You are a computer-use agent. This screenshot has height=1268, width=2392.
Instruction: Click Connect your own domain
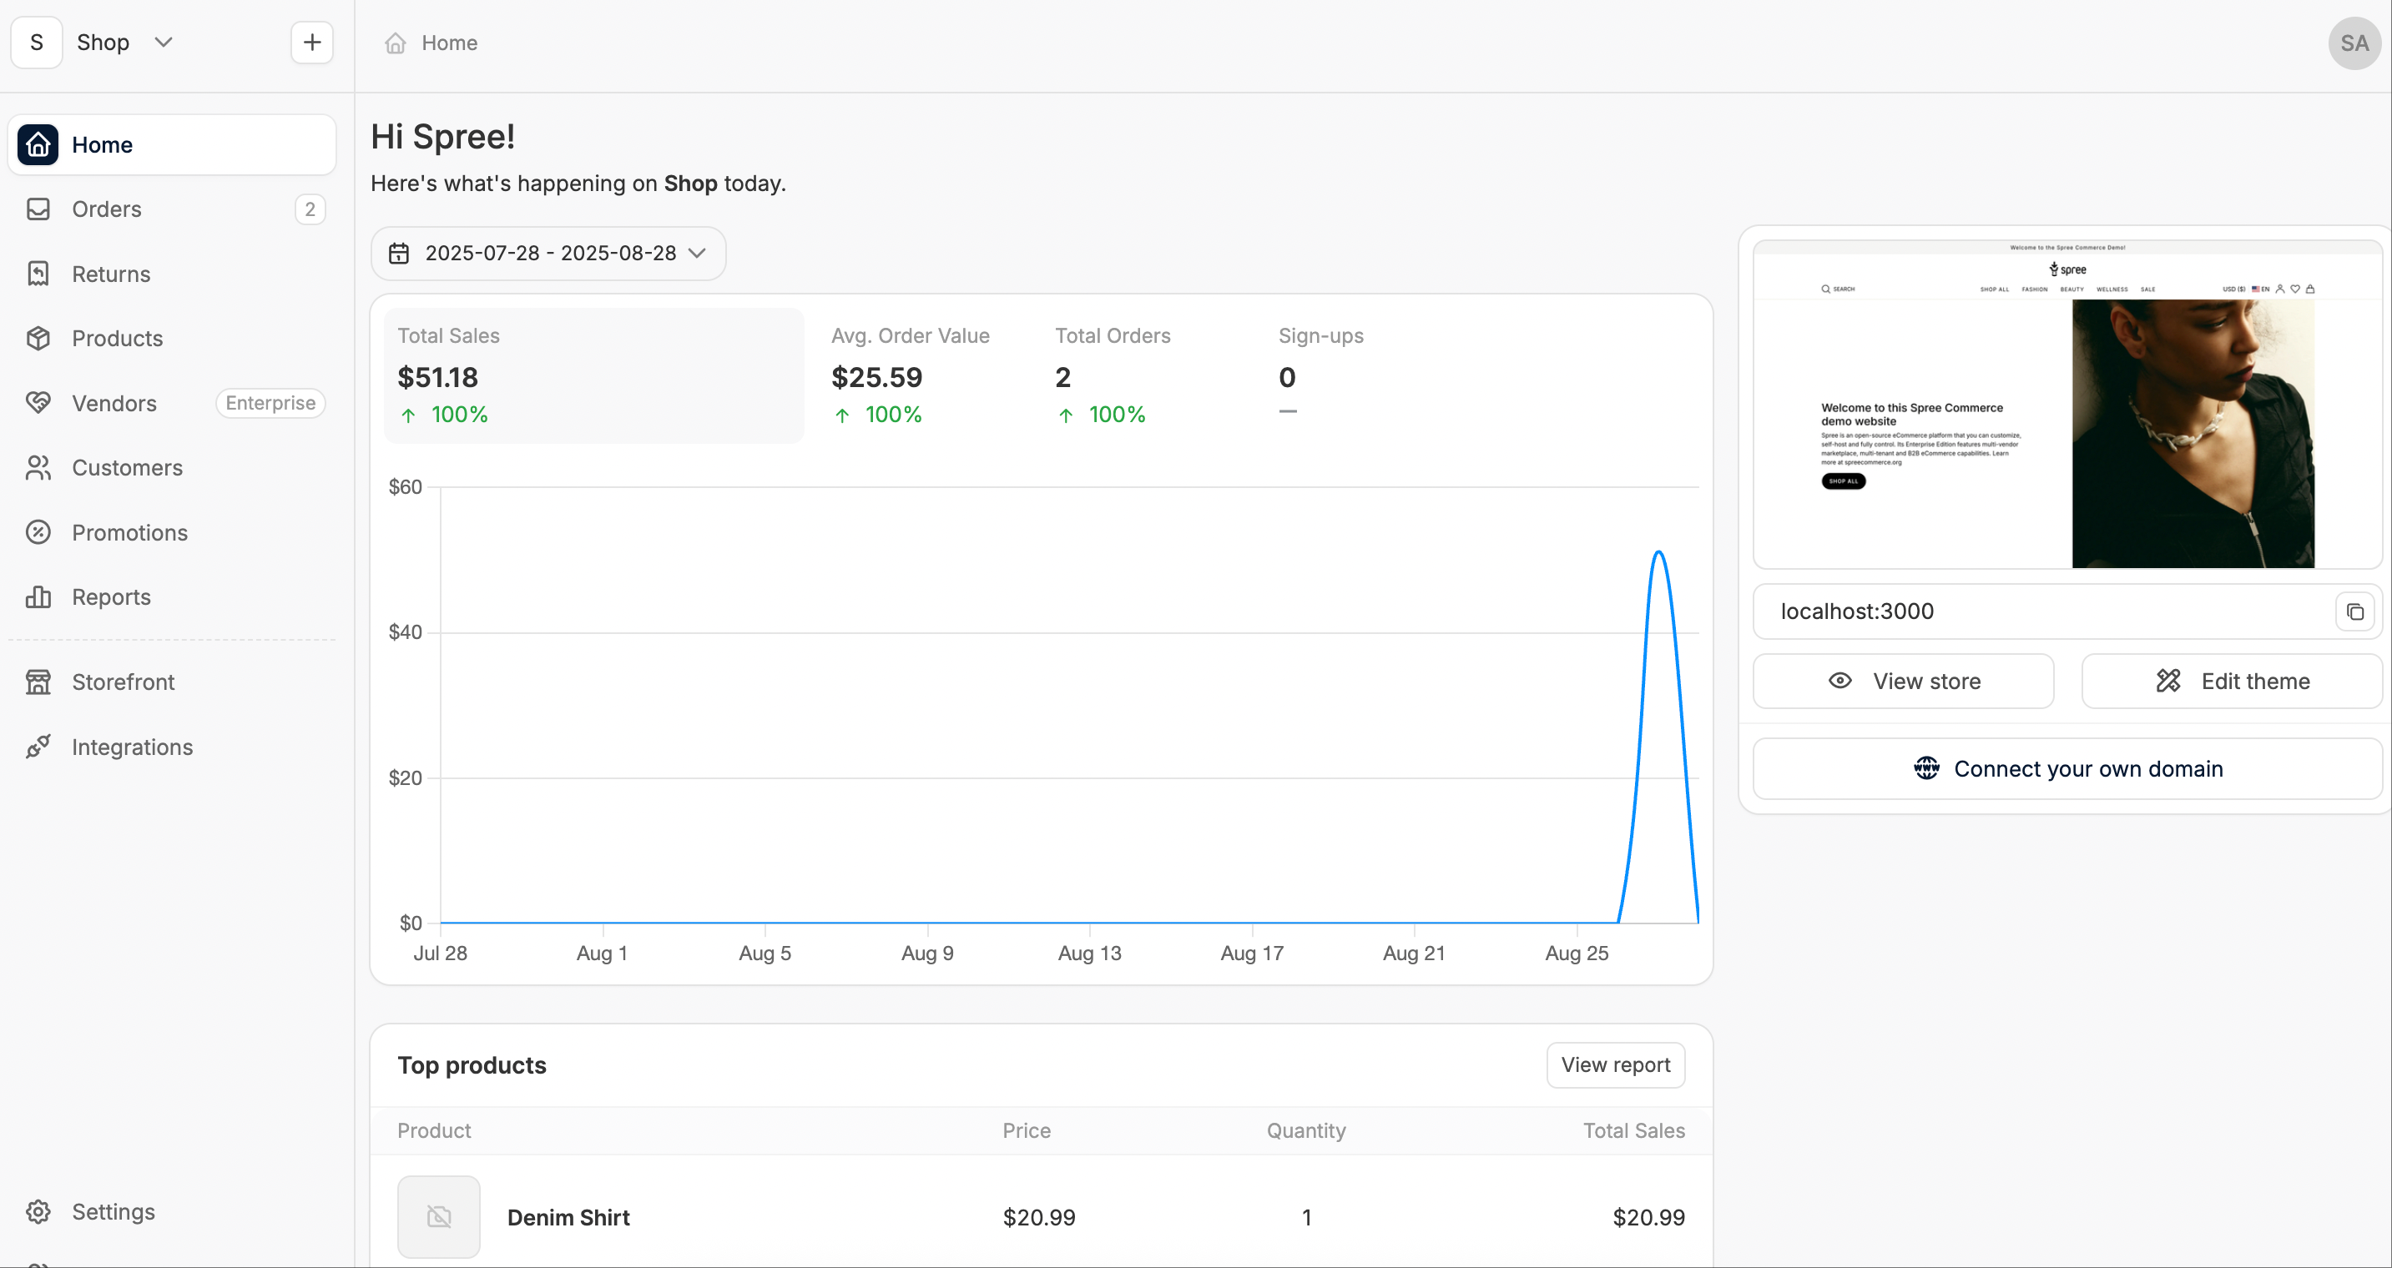(2068, 768)
